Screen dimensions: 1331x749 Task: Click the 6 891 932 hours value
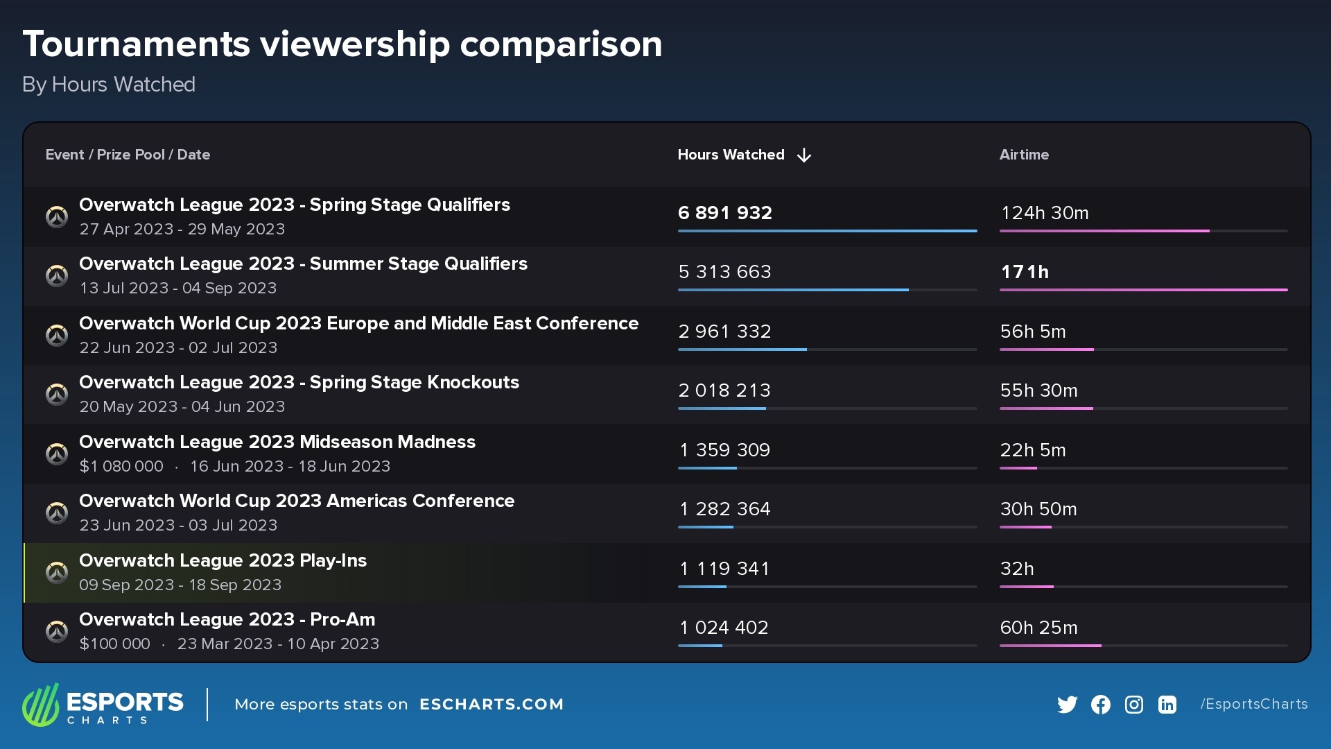coord(725,213)
